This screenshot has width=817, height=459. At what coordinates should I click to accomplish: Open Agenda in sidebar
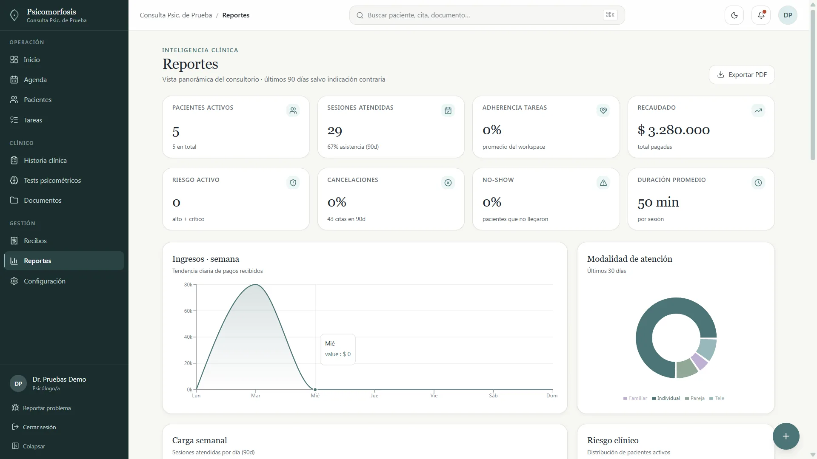(x=64, y=80)
